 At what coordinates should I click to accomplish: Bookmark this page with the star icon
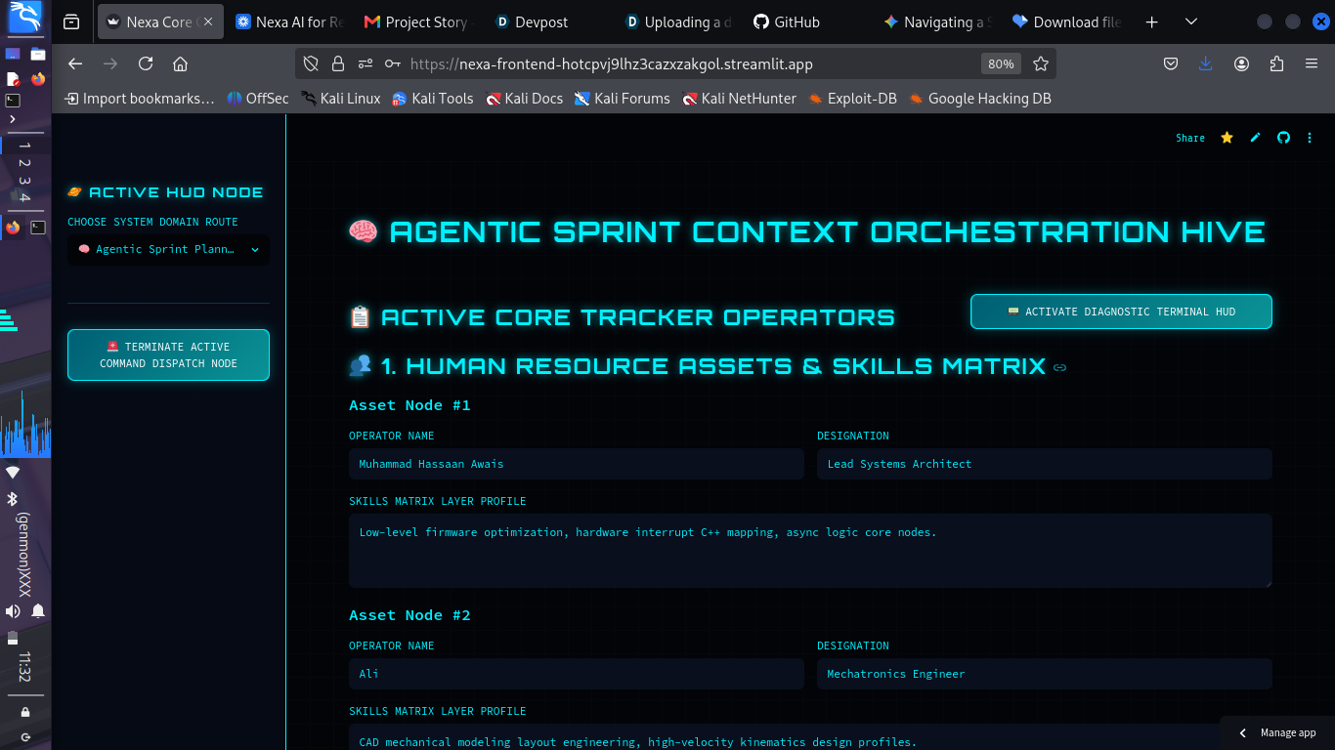pyautogui.click(x=1041, y=63)
